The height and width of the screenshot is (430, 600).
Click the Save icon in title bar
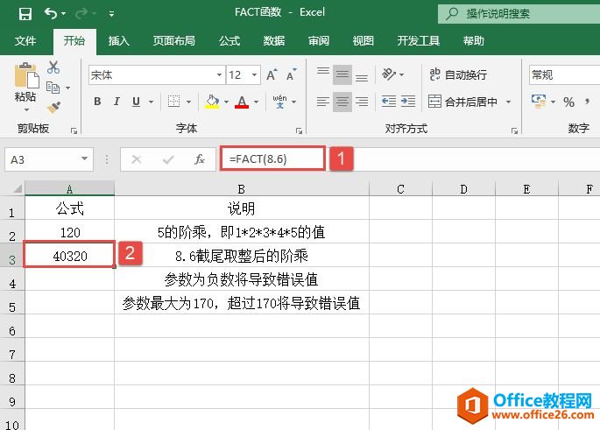pyautogui.click(x=25, y=13)
